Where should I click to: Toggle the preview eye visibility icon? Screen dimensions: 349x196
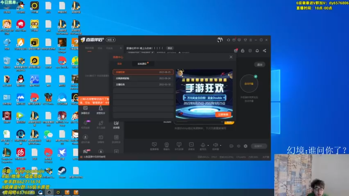click(239, 146)
